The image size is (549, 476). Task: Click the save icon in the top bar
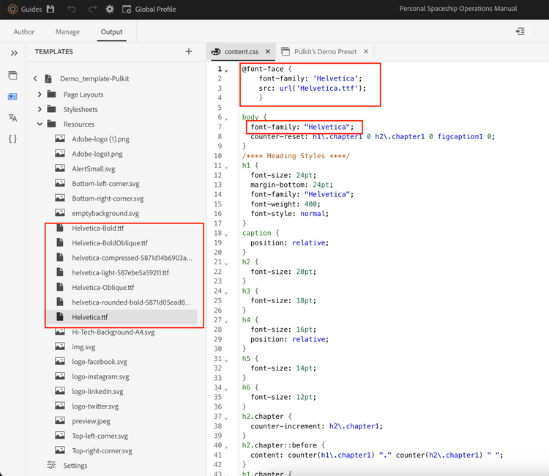51,10
